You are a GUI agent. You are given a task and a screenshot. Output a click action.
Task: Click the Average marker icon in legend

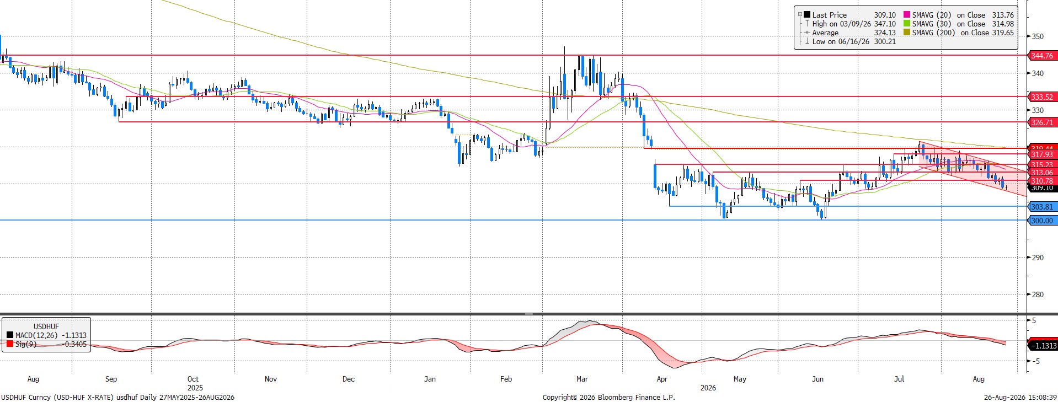pos(807,33)
